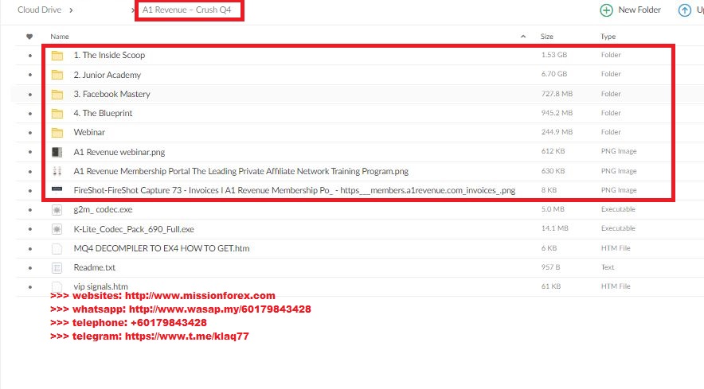The width and height of the screenshot is (704, 389).
Task: Click the 6.70 GB size cell
Action: click(554, 73)
